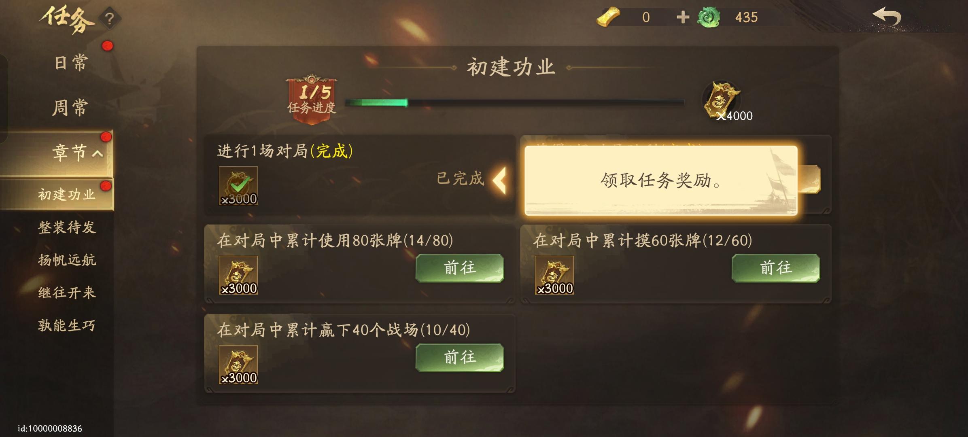Tap the plus icon to add gold
The height and width of the screenshot is (437, 968).
(683, 17)
